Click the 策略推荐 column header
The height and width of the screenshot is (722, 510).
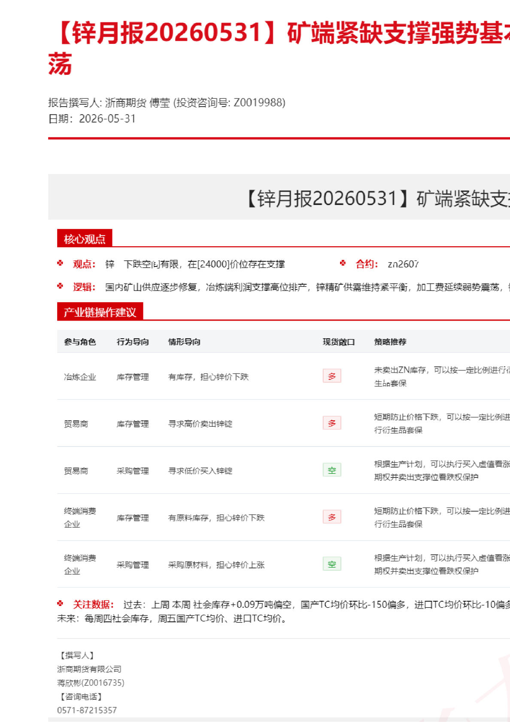tap(390, 342)
